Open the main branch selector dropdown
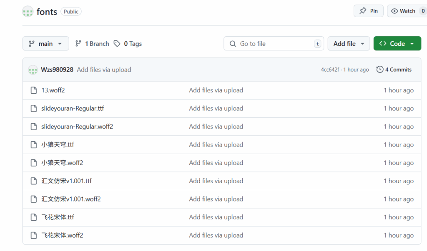This screenshot has height=251, width=427. pos(46,44)
